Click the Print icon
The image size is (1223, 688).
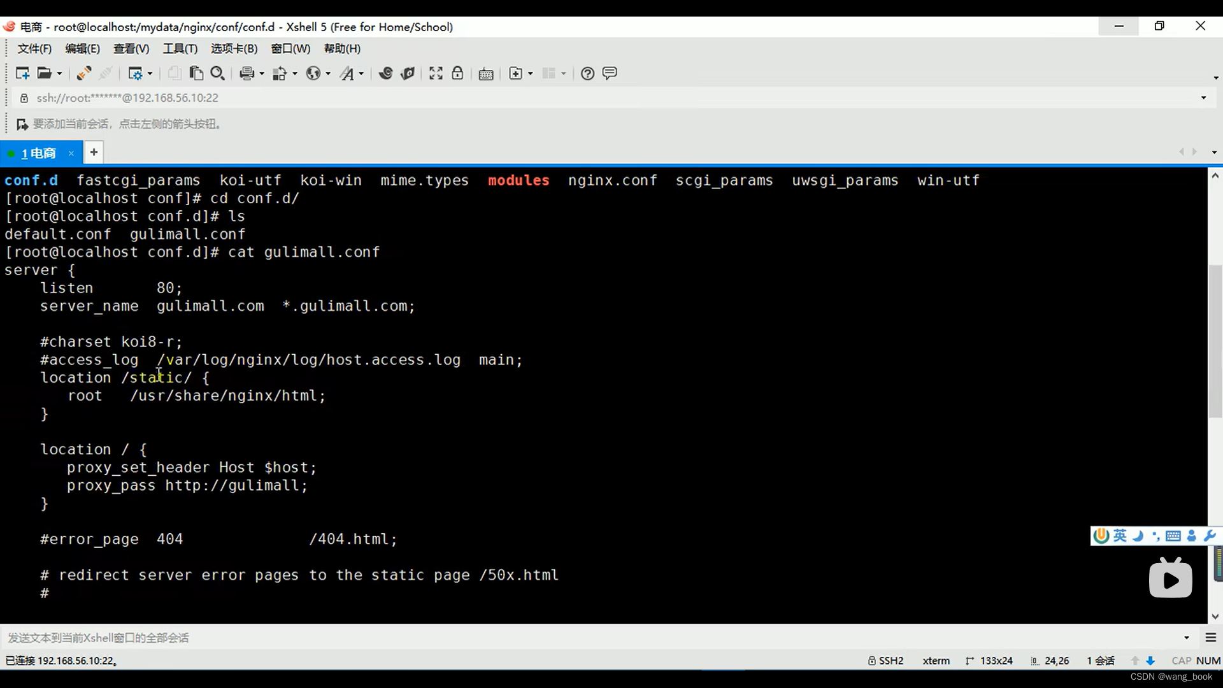[247, 74]
